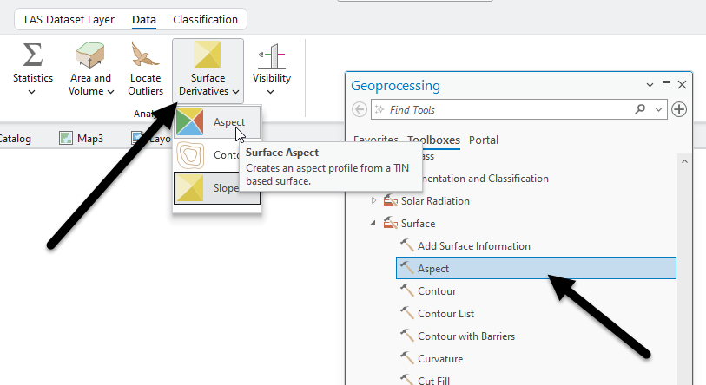Screen dimensions: 706x385
Task: Click the Toolboxes list scroll-up arrow
Action: pos(684,161)
